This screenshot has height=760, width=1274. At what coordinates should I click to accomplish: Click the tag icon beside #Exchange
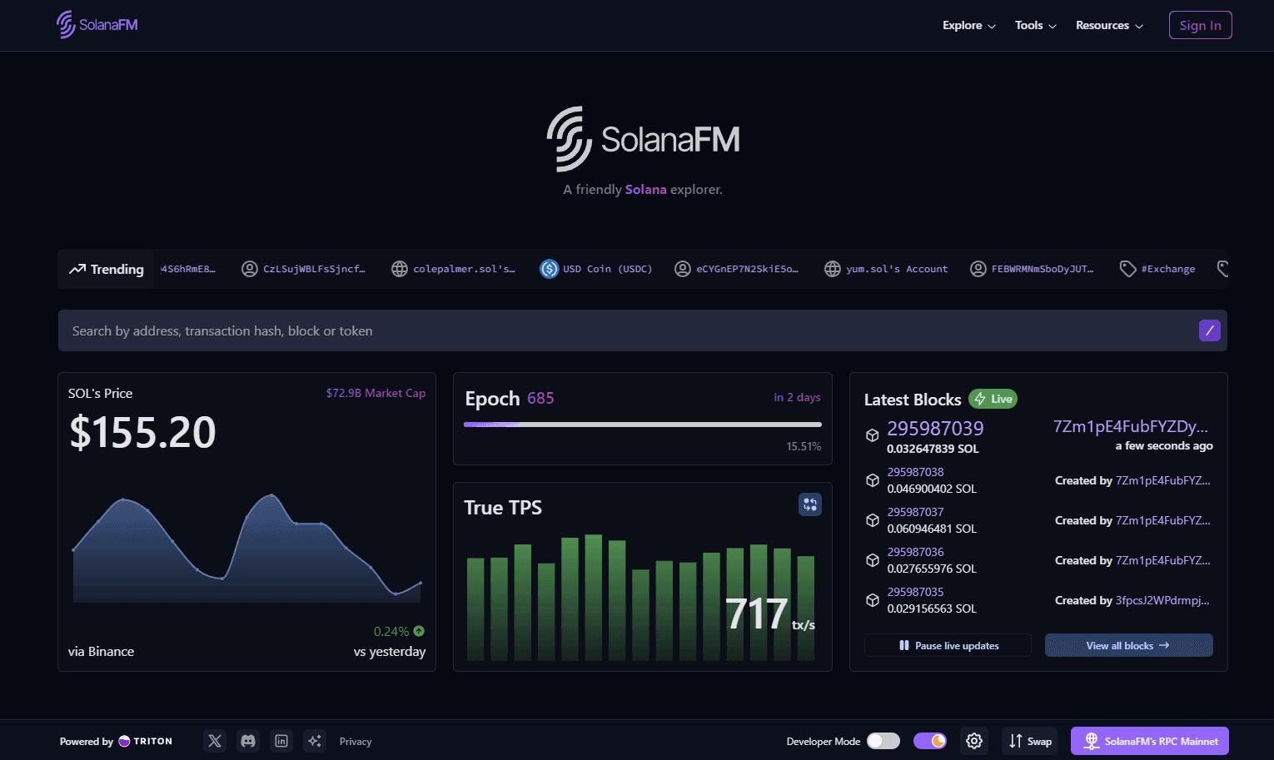click(x=1128, y=269)
